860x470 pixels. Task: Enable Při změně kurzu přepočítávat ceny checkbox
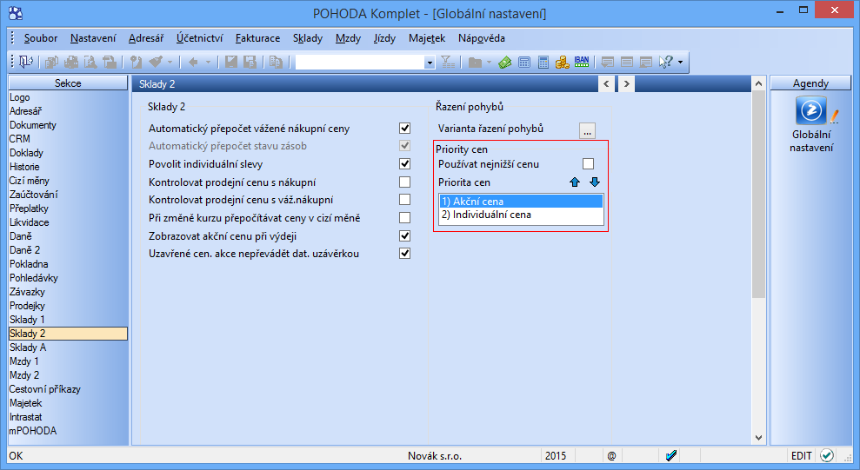pos(404,217)
